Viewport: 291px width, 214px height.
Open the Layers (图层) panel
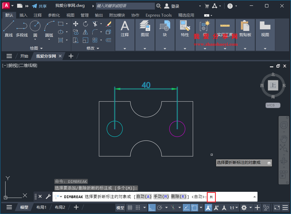point(145,35)
